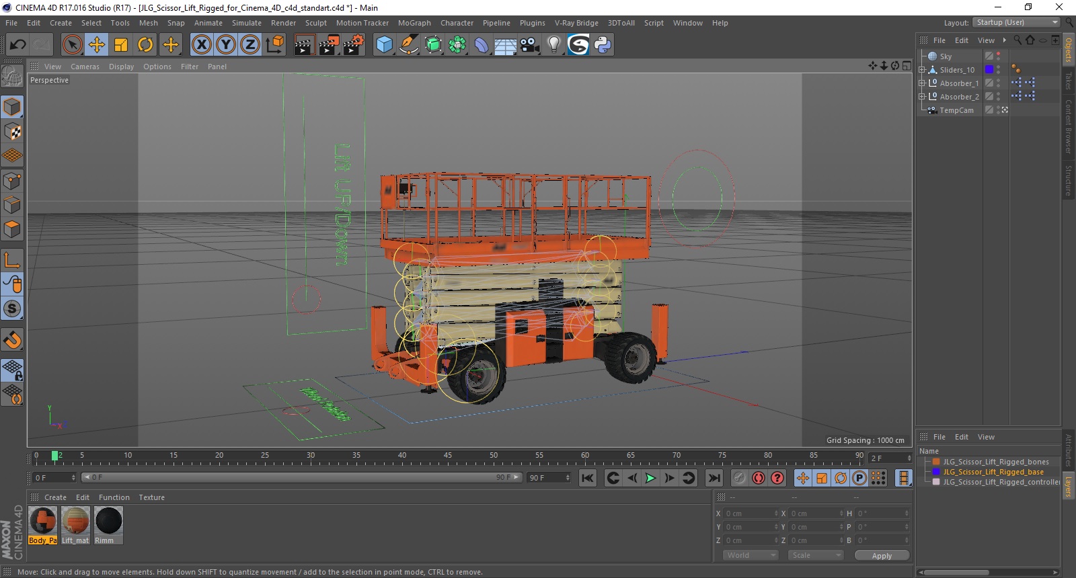Open the World coordinate system dropdown
The image size is (1076, 578).
pos(751,555)
